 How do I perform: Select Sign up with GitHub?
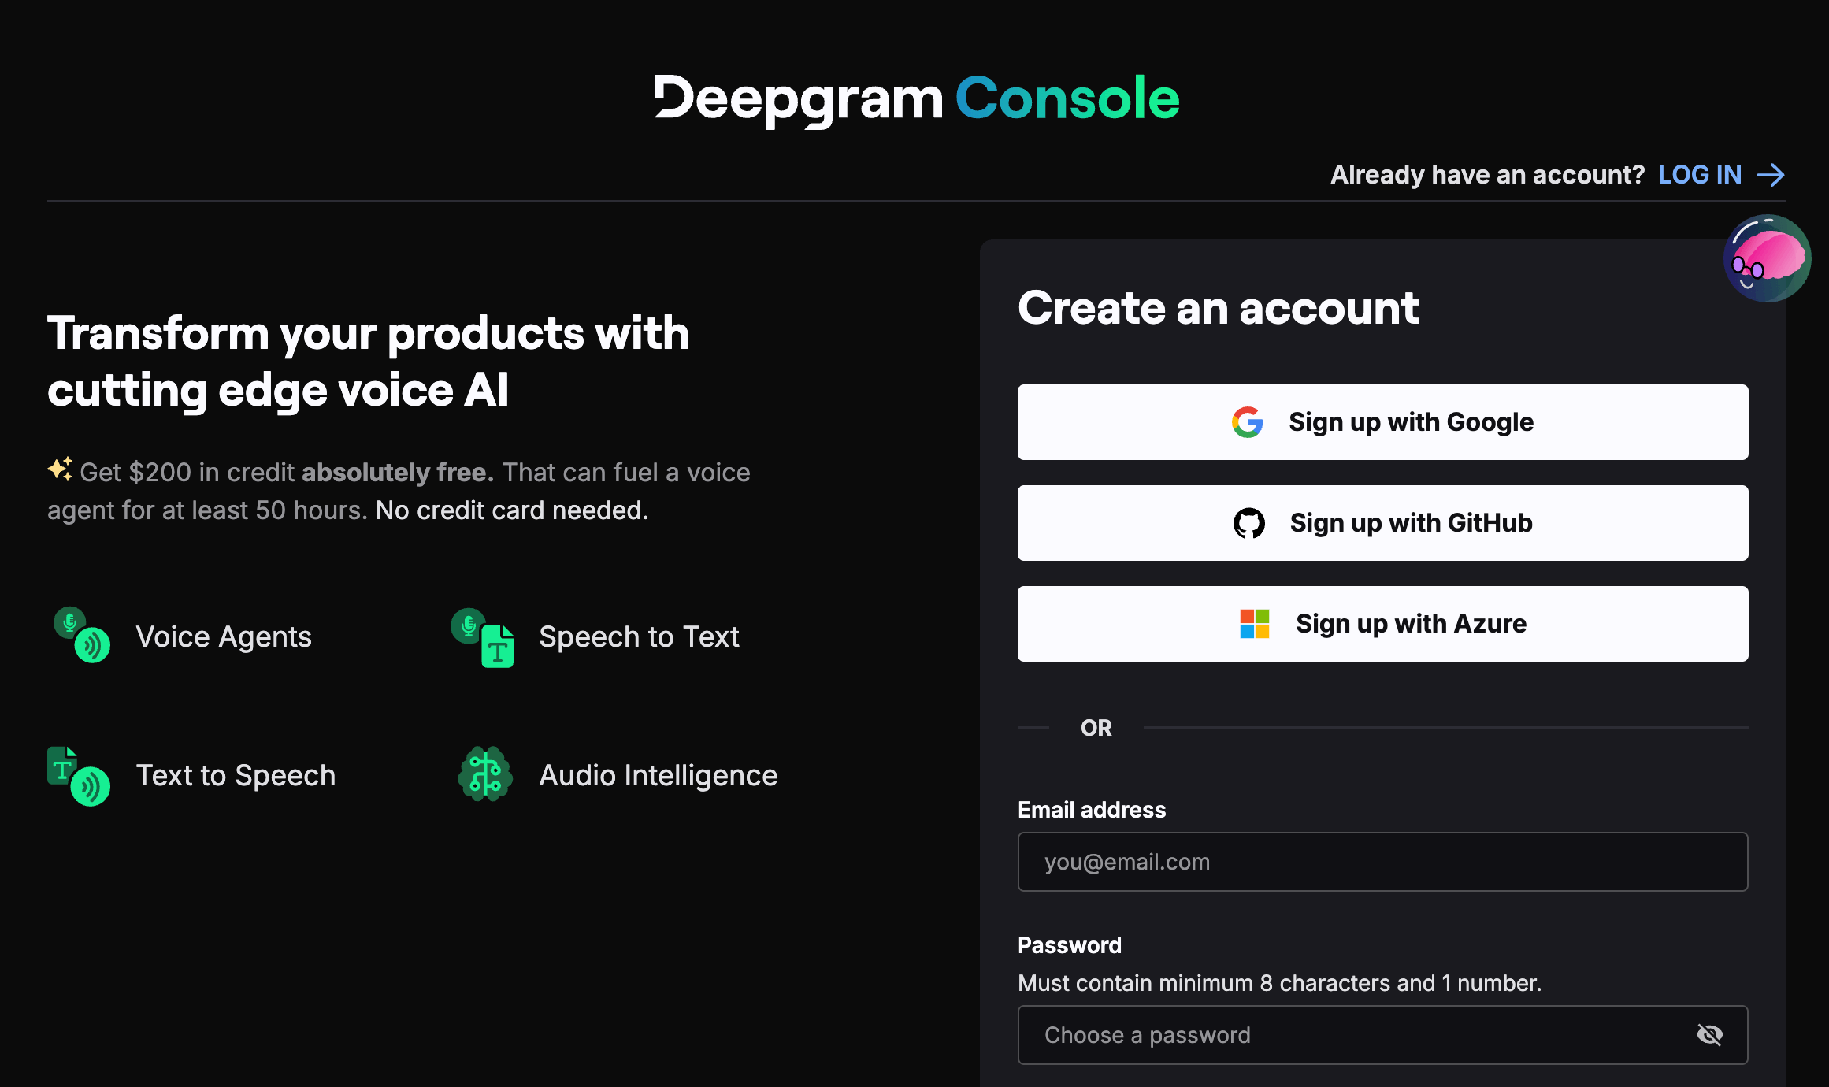point(1382,522)
